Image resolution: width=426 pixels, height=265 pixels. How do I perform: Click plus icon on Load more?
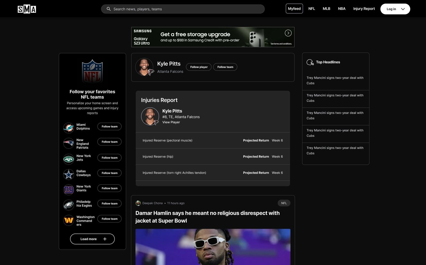point(105,239)
